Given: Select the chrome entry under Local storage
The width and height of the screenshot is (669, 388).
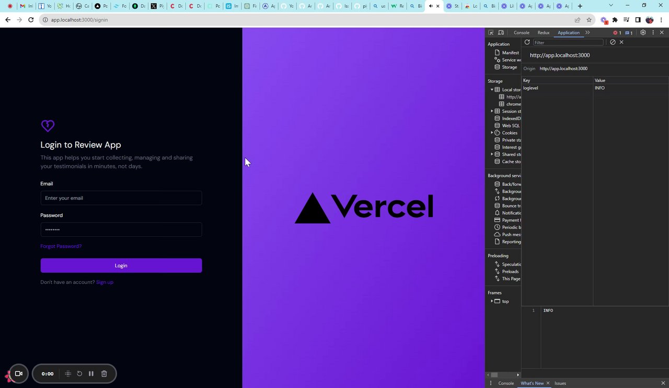Looking at the screenshot, I should coord(510,104).
